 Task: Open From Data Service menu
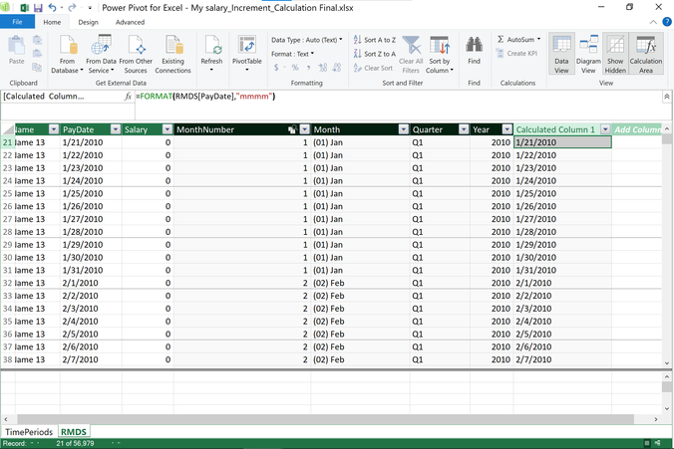(101, 54)
